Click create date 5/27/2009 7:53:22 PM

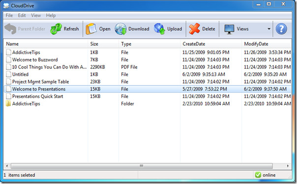pyautogui.click(x=205, y=89)
